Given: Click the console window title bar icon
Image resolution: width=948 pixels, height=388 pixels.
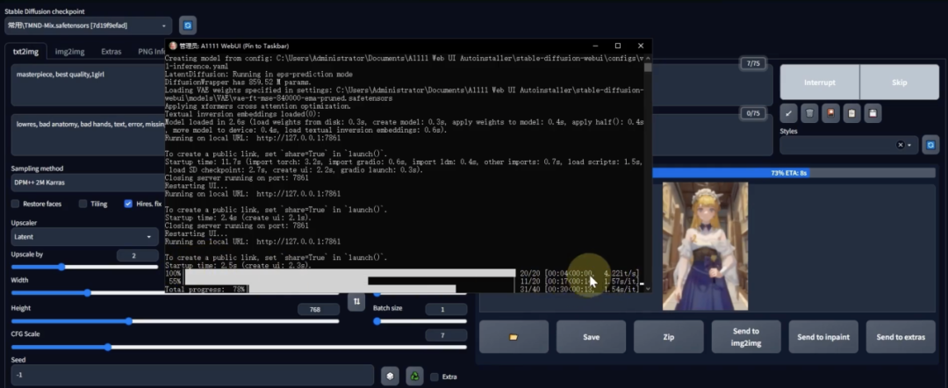Looking at the screenshot, I should 173,46.
